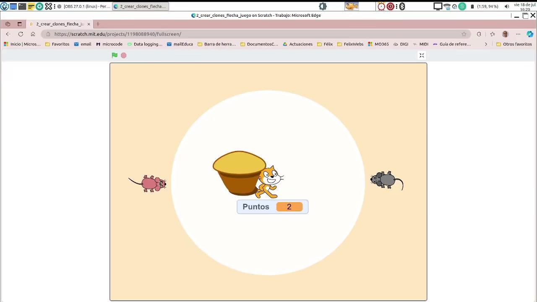537x302 pixels.
Task: Open the Favoritos bookmarks folder
Action: click(x=57, y=44)
